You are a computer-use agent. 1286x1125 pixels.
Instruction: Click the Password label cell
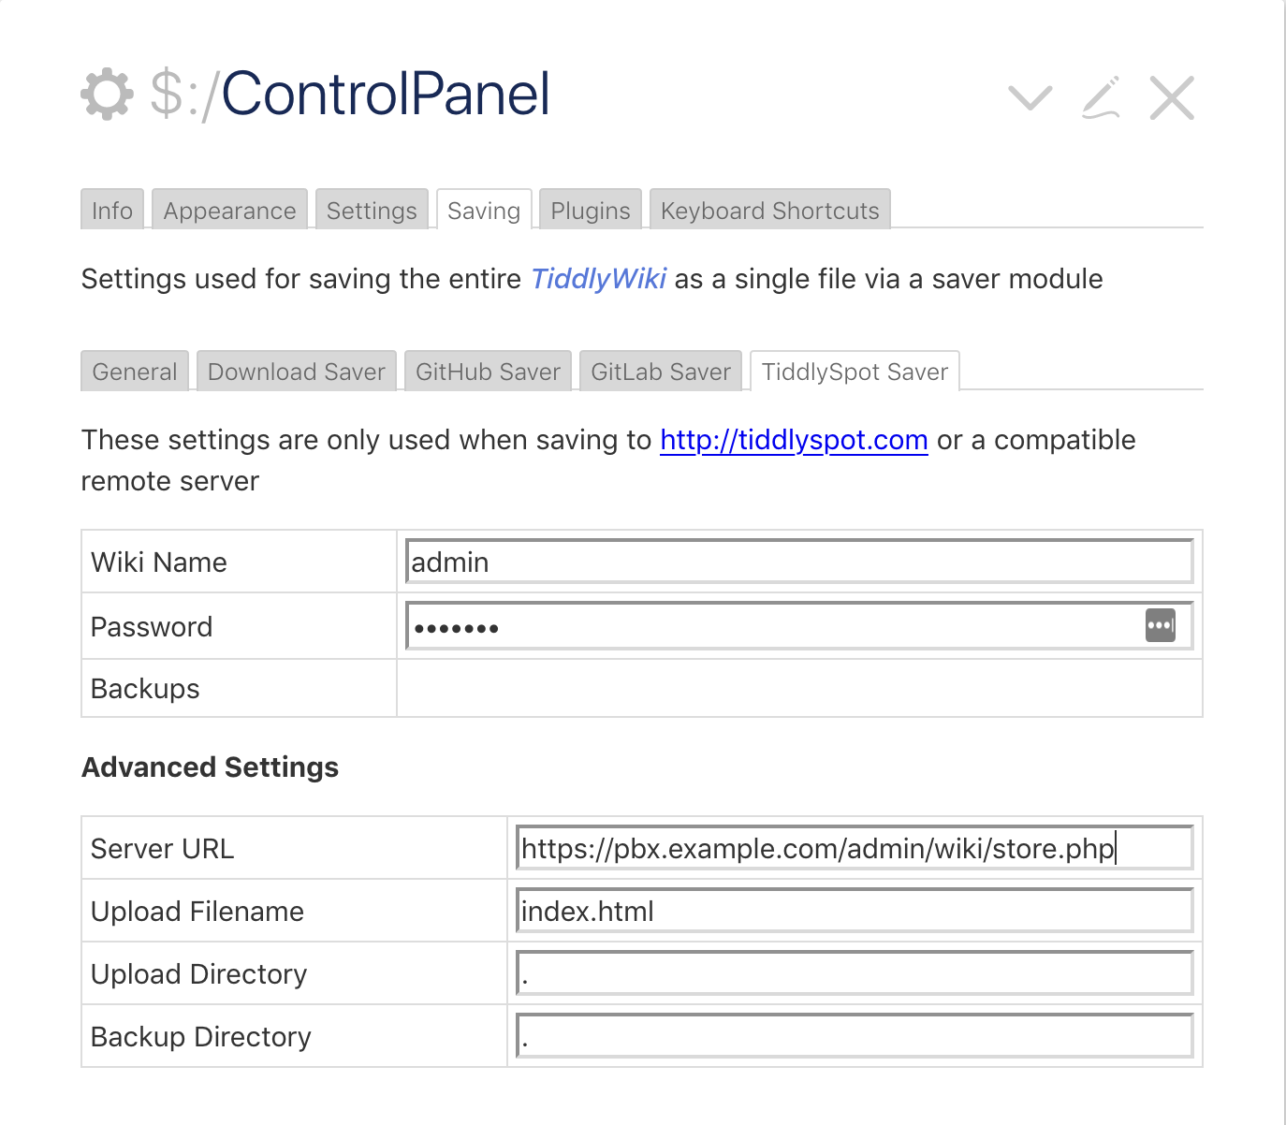pyautogui.click(x=240, y=626)
